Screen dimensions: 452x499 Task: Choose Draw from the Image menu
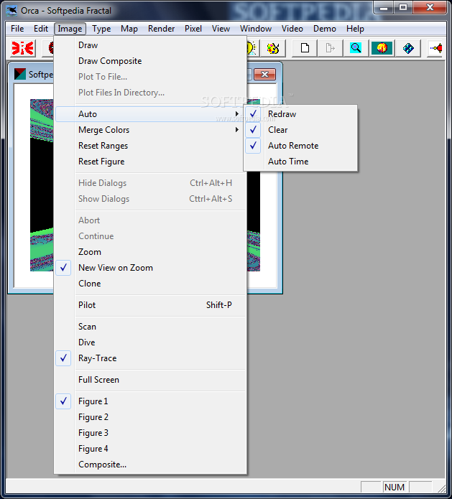pyautogui.click(x=150, y=45)
